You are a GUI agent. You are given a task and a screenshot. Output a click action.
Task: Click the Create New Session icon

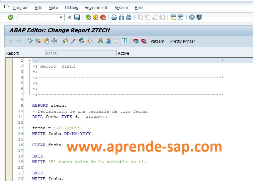point(173,17)
